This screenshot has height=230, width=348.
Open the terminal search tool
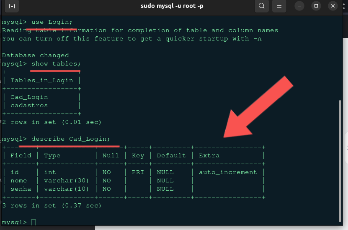pos(262,6)
